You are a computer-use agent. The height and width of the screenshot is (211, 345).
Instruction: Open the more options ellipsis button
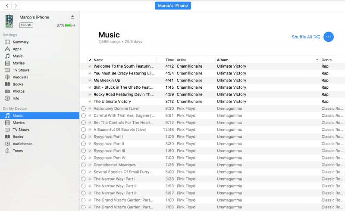[x=329, y=37]
